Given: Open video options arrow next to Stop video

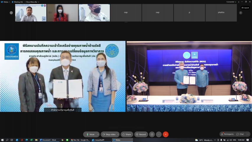Looking at the screenshot, I should pos(117,134).
